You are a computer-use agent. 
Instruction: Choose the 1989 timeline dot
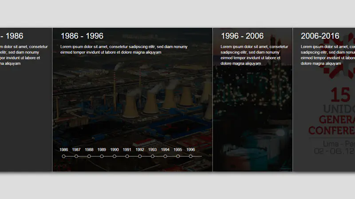point(102,156)
